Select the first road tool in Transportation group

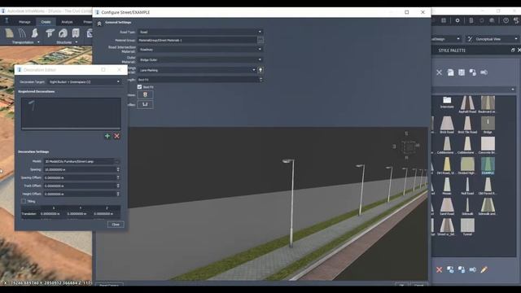(9, 33)
